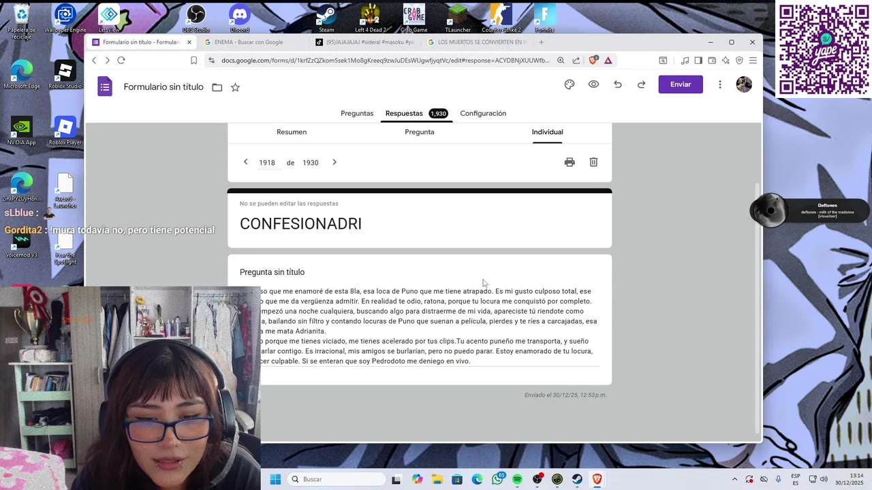Select the NVIDIA App desktop icon
This screenshot has height=490, width=872.
(x=22, y=131)
